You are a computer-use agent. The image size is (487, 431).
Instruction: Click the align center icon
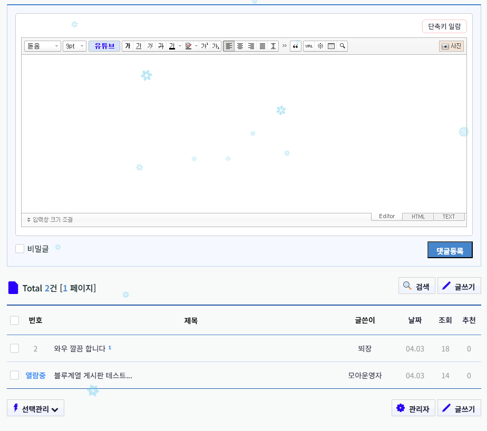240,46
